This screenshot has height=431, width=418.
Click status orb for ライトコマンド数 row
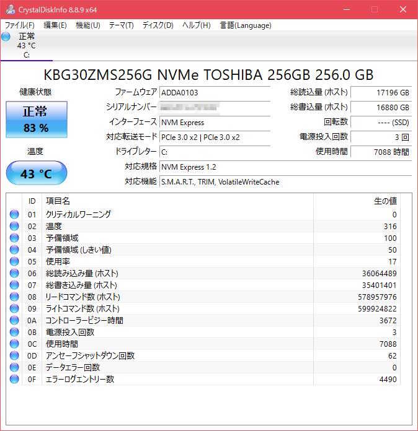pos(14,308)
